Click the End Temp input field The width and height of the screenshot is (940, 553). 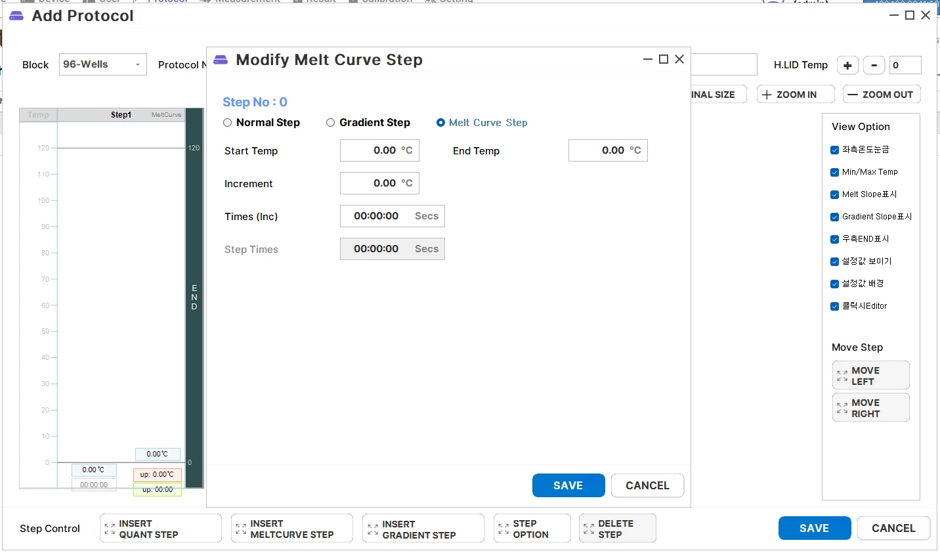pyautogui.click(x=608, y=150)
